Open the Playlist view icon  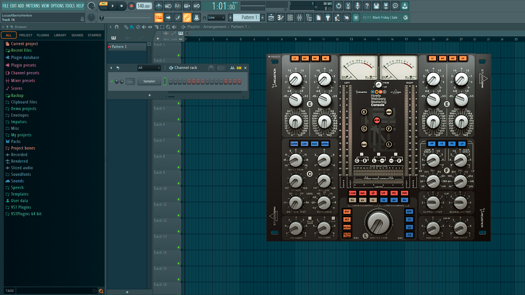click(271, 17)
